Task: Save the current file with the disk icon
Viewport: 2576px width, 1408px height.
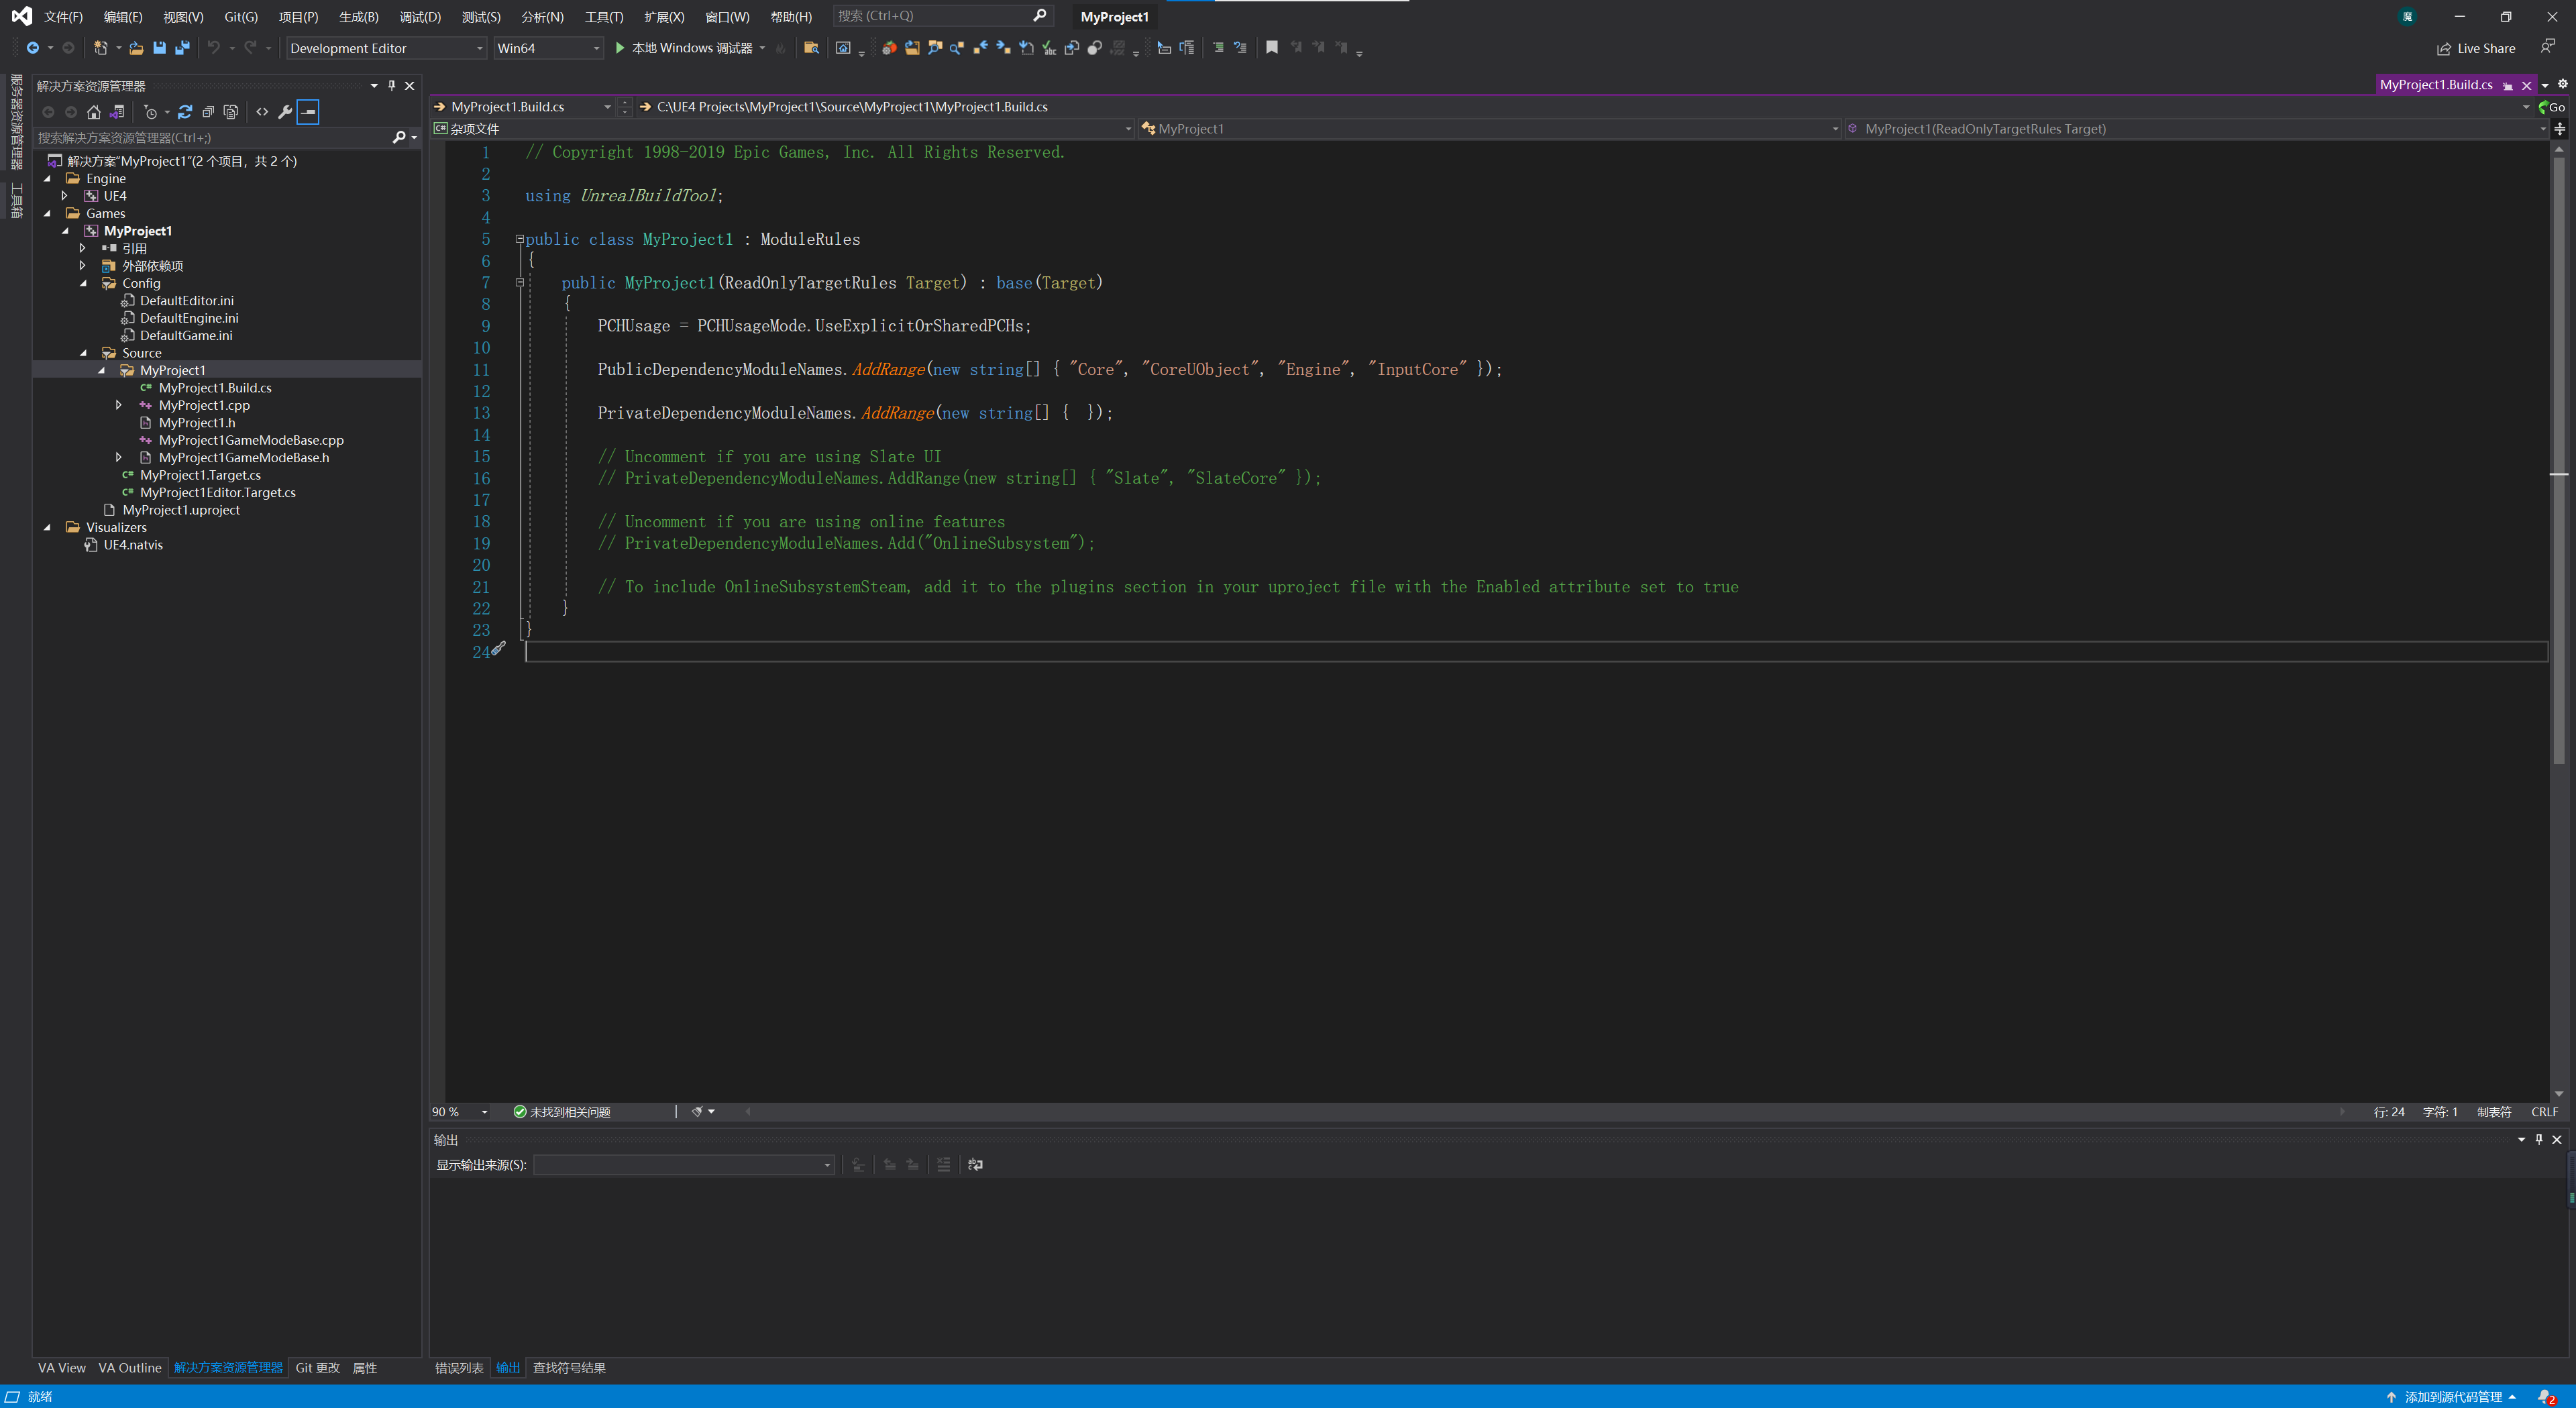Action: 159,48
